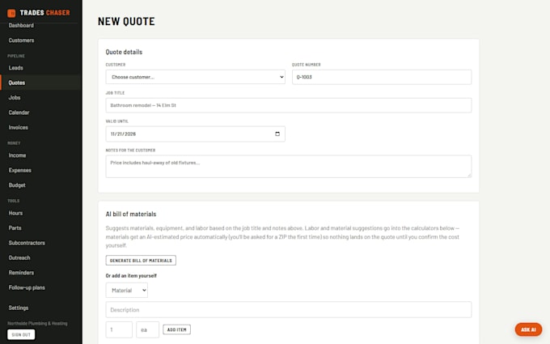
Task: Open the Dashboard page
Action: pyautogui.click(x=21, y=25)
